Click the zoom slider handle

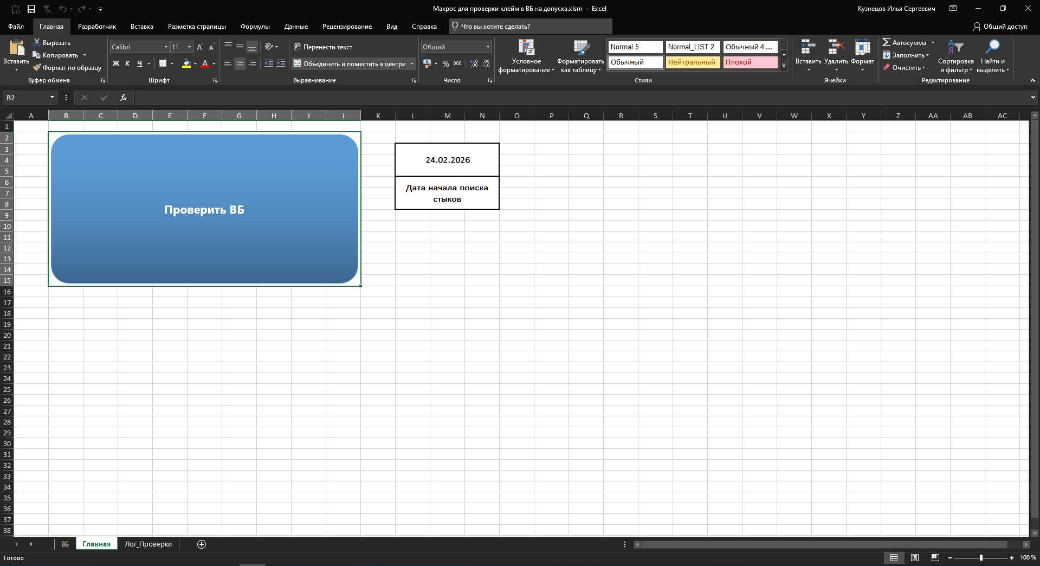coord(981,557)
